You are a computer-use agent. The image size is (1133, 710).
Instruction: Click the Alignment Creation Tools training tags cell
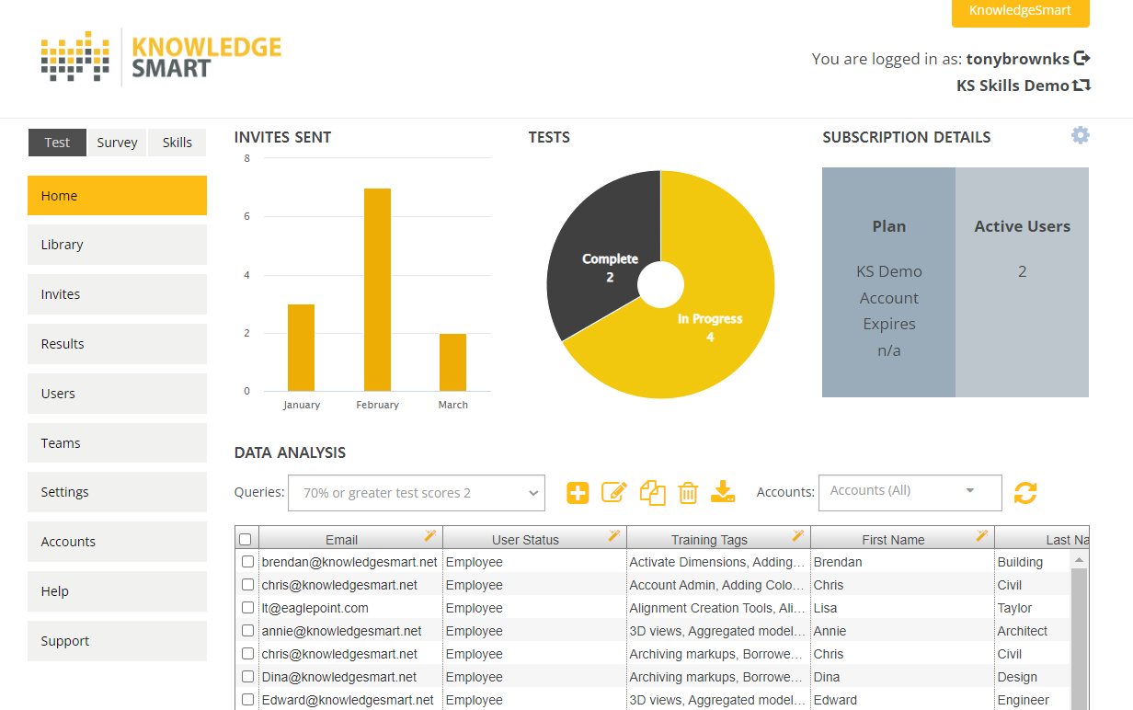click(718, 608)
